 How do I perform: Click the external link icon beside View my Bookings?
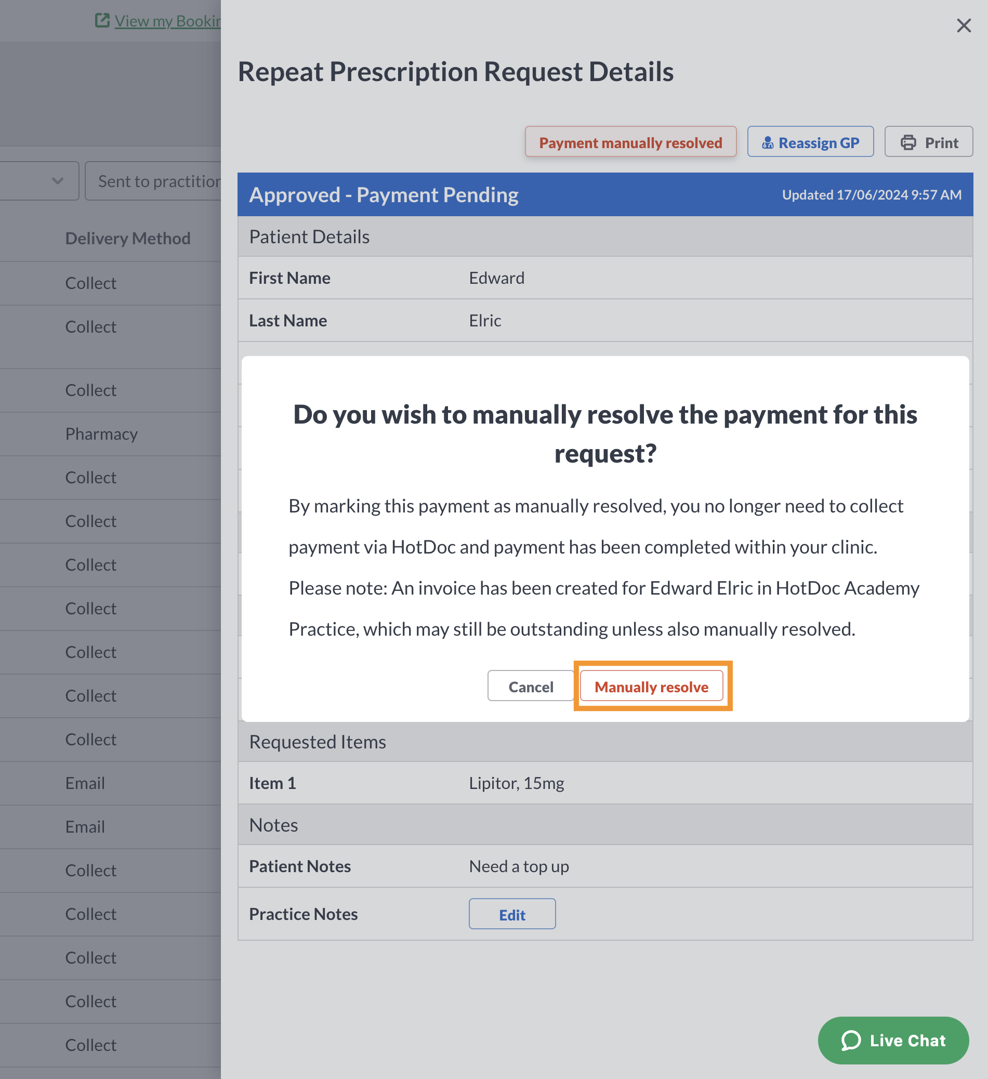[102, 20]
